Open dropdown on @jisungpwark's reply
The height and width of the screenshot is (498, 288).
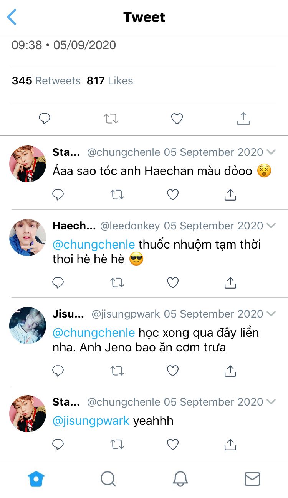click(x=271, y=314)
